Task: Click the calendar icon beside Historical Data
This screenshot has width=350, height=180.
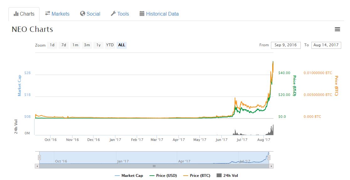Action: 142,13
